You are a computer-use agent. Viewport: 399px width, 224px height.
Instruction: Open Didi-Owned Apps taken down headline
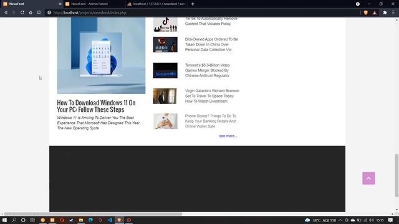click(211, 44)
